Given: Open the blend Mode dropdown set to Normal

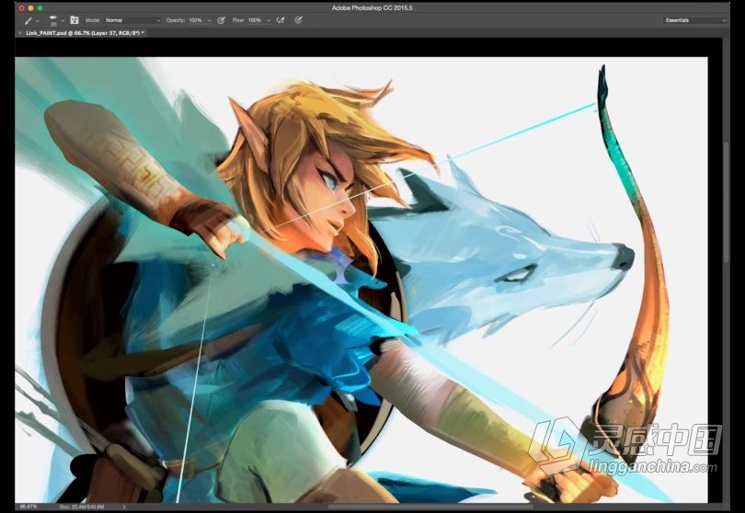Looking at the screenshot, I should pos(132,19).
